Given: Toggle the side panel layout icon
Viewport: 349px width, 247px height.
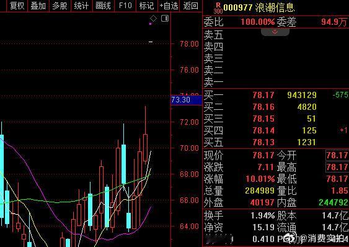Looking at the screenshot, I should (165, 19).
